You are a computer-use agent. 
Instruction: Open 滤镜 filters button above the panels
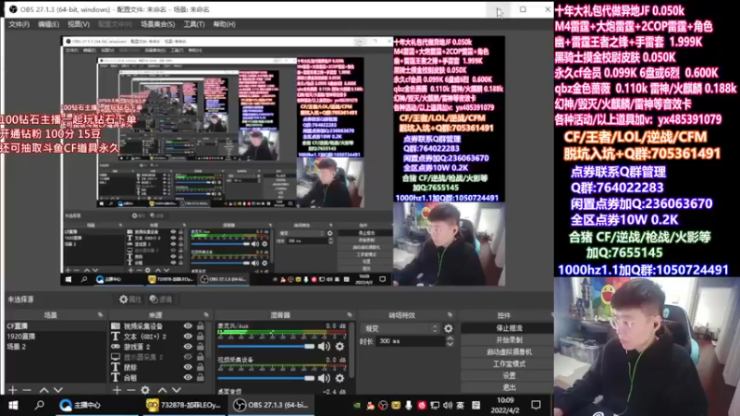tap(161, 300)
